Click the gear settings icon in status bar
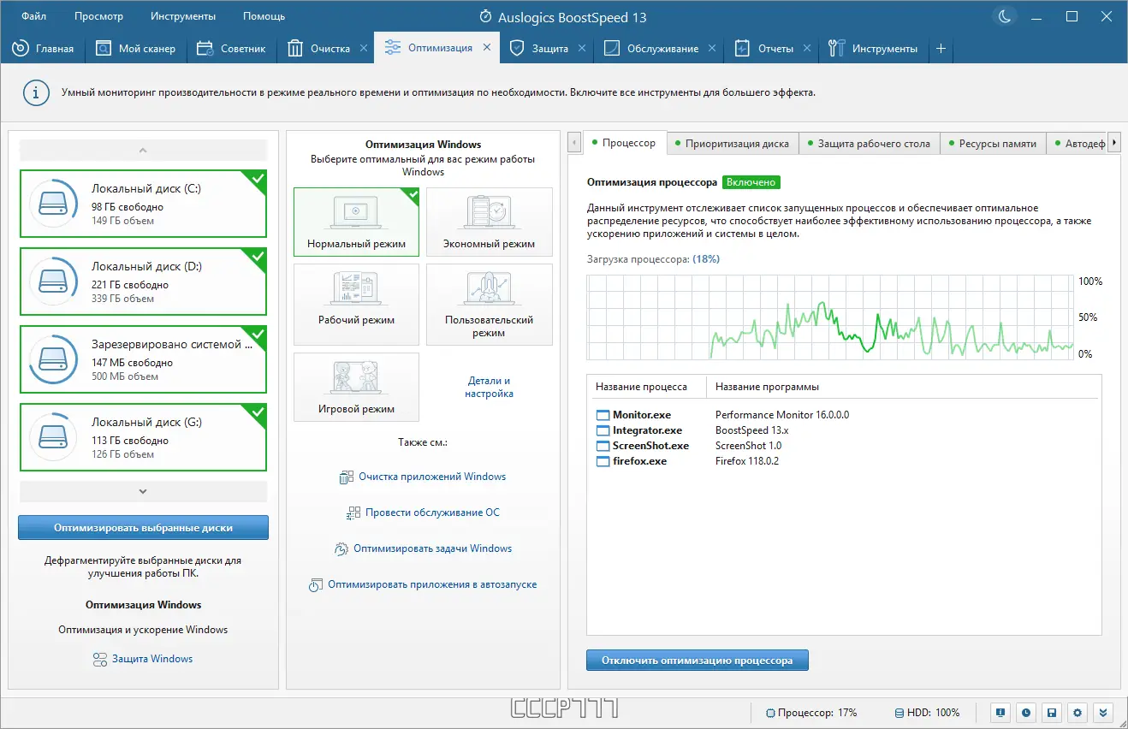The image size is (1128, 729). click(x=1078, y=712)
